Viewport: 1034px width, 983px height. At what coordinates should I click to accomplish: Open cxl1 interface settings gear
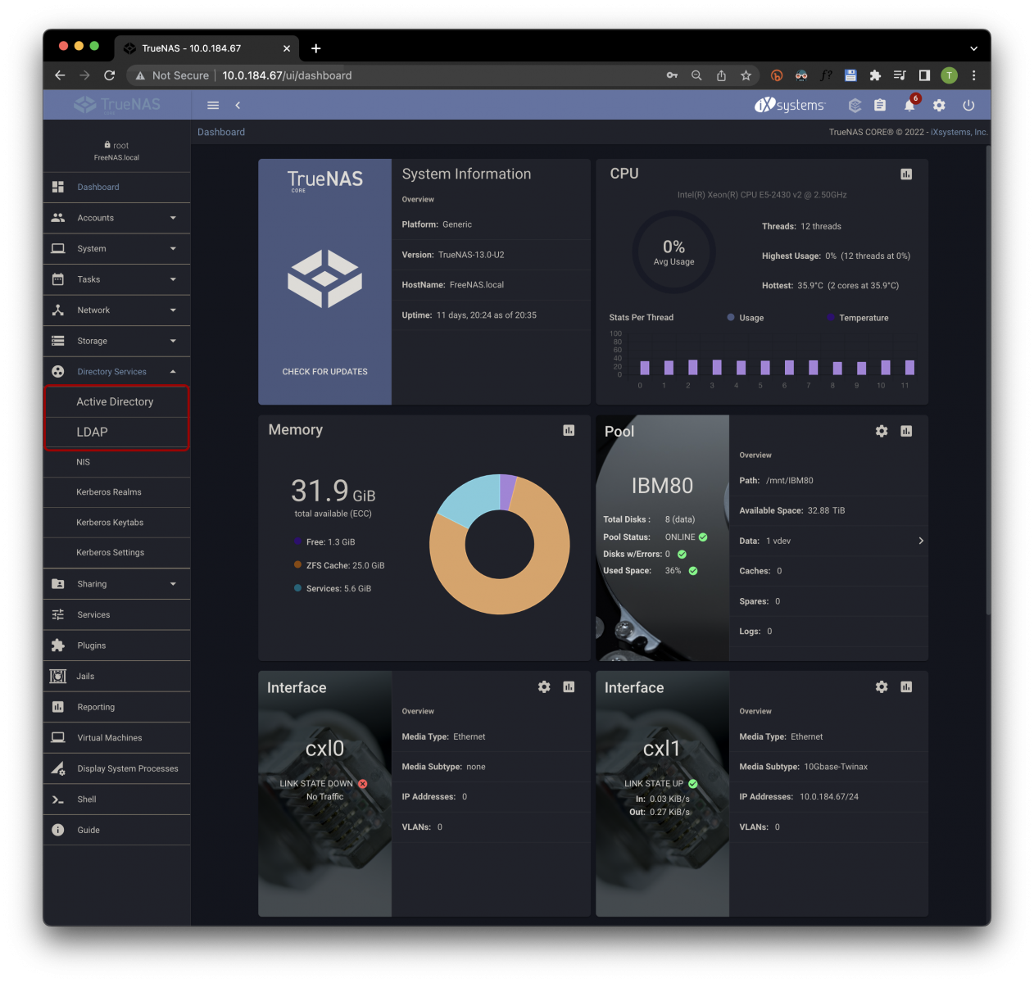tap(882, 686)
